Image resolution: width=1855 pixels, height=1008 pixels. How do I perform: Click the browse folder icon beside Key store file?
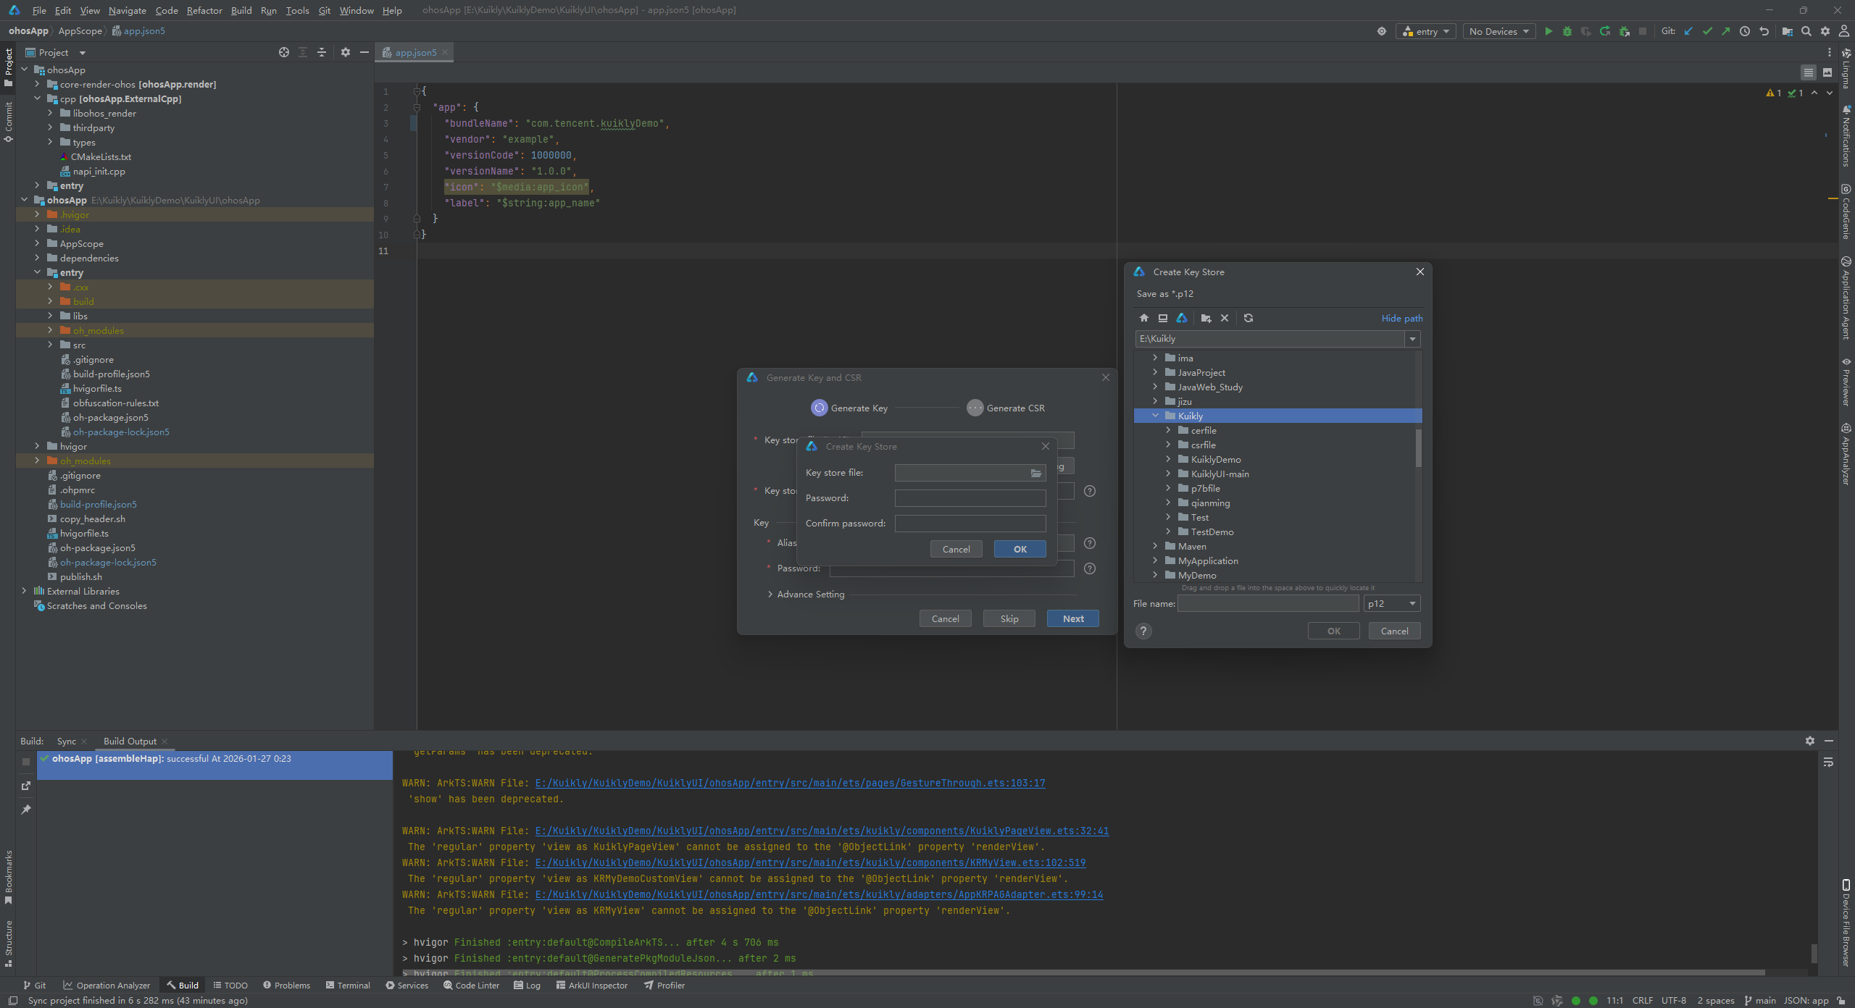(1036, 473)
